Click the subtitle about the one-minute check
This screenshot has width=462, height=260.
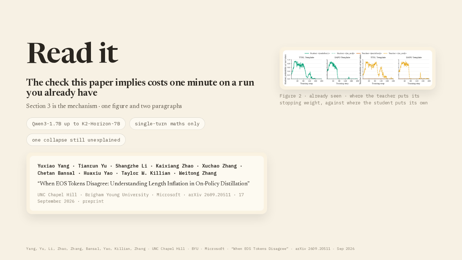tap(140, 87)
